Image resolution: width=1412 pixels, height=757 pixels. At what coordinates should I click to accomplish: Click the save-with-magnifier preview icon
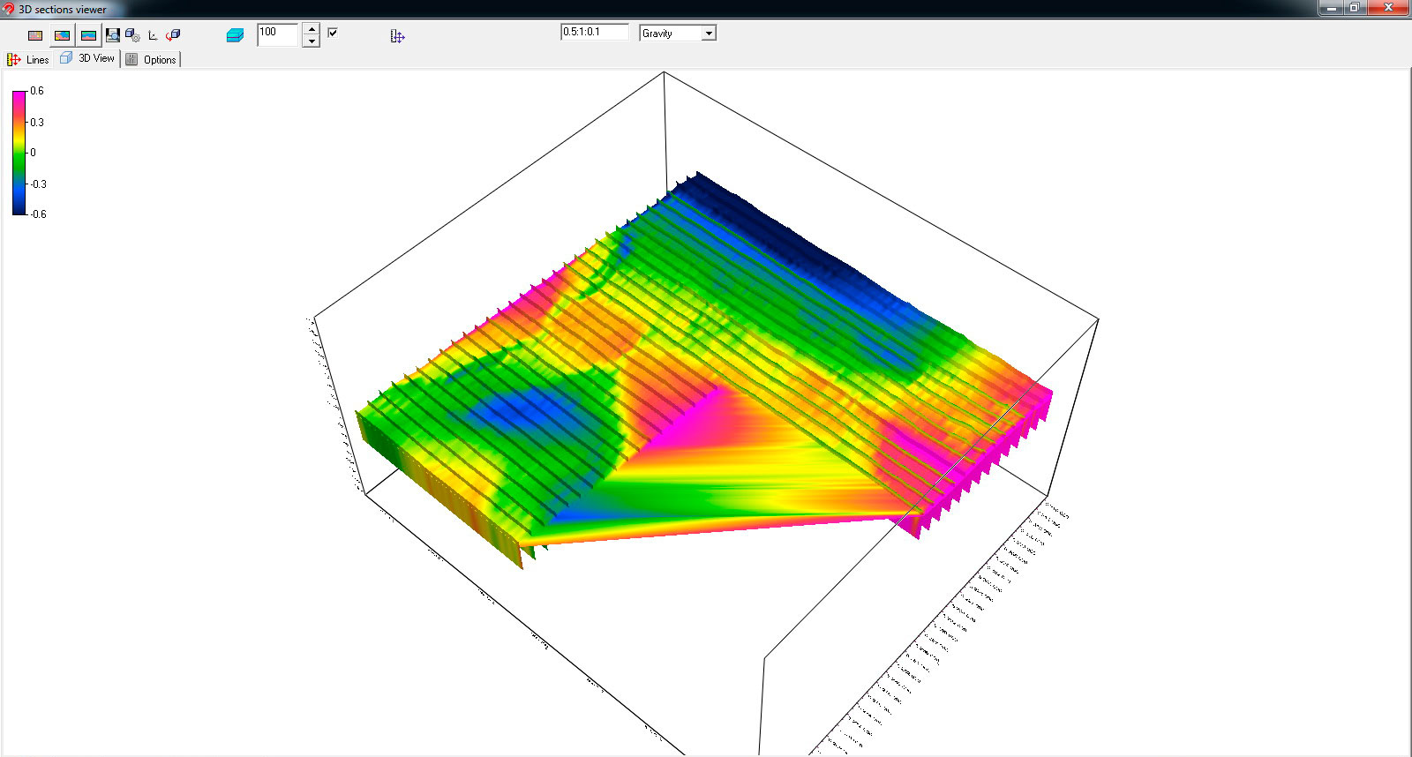click(113, 35)
